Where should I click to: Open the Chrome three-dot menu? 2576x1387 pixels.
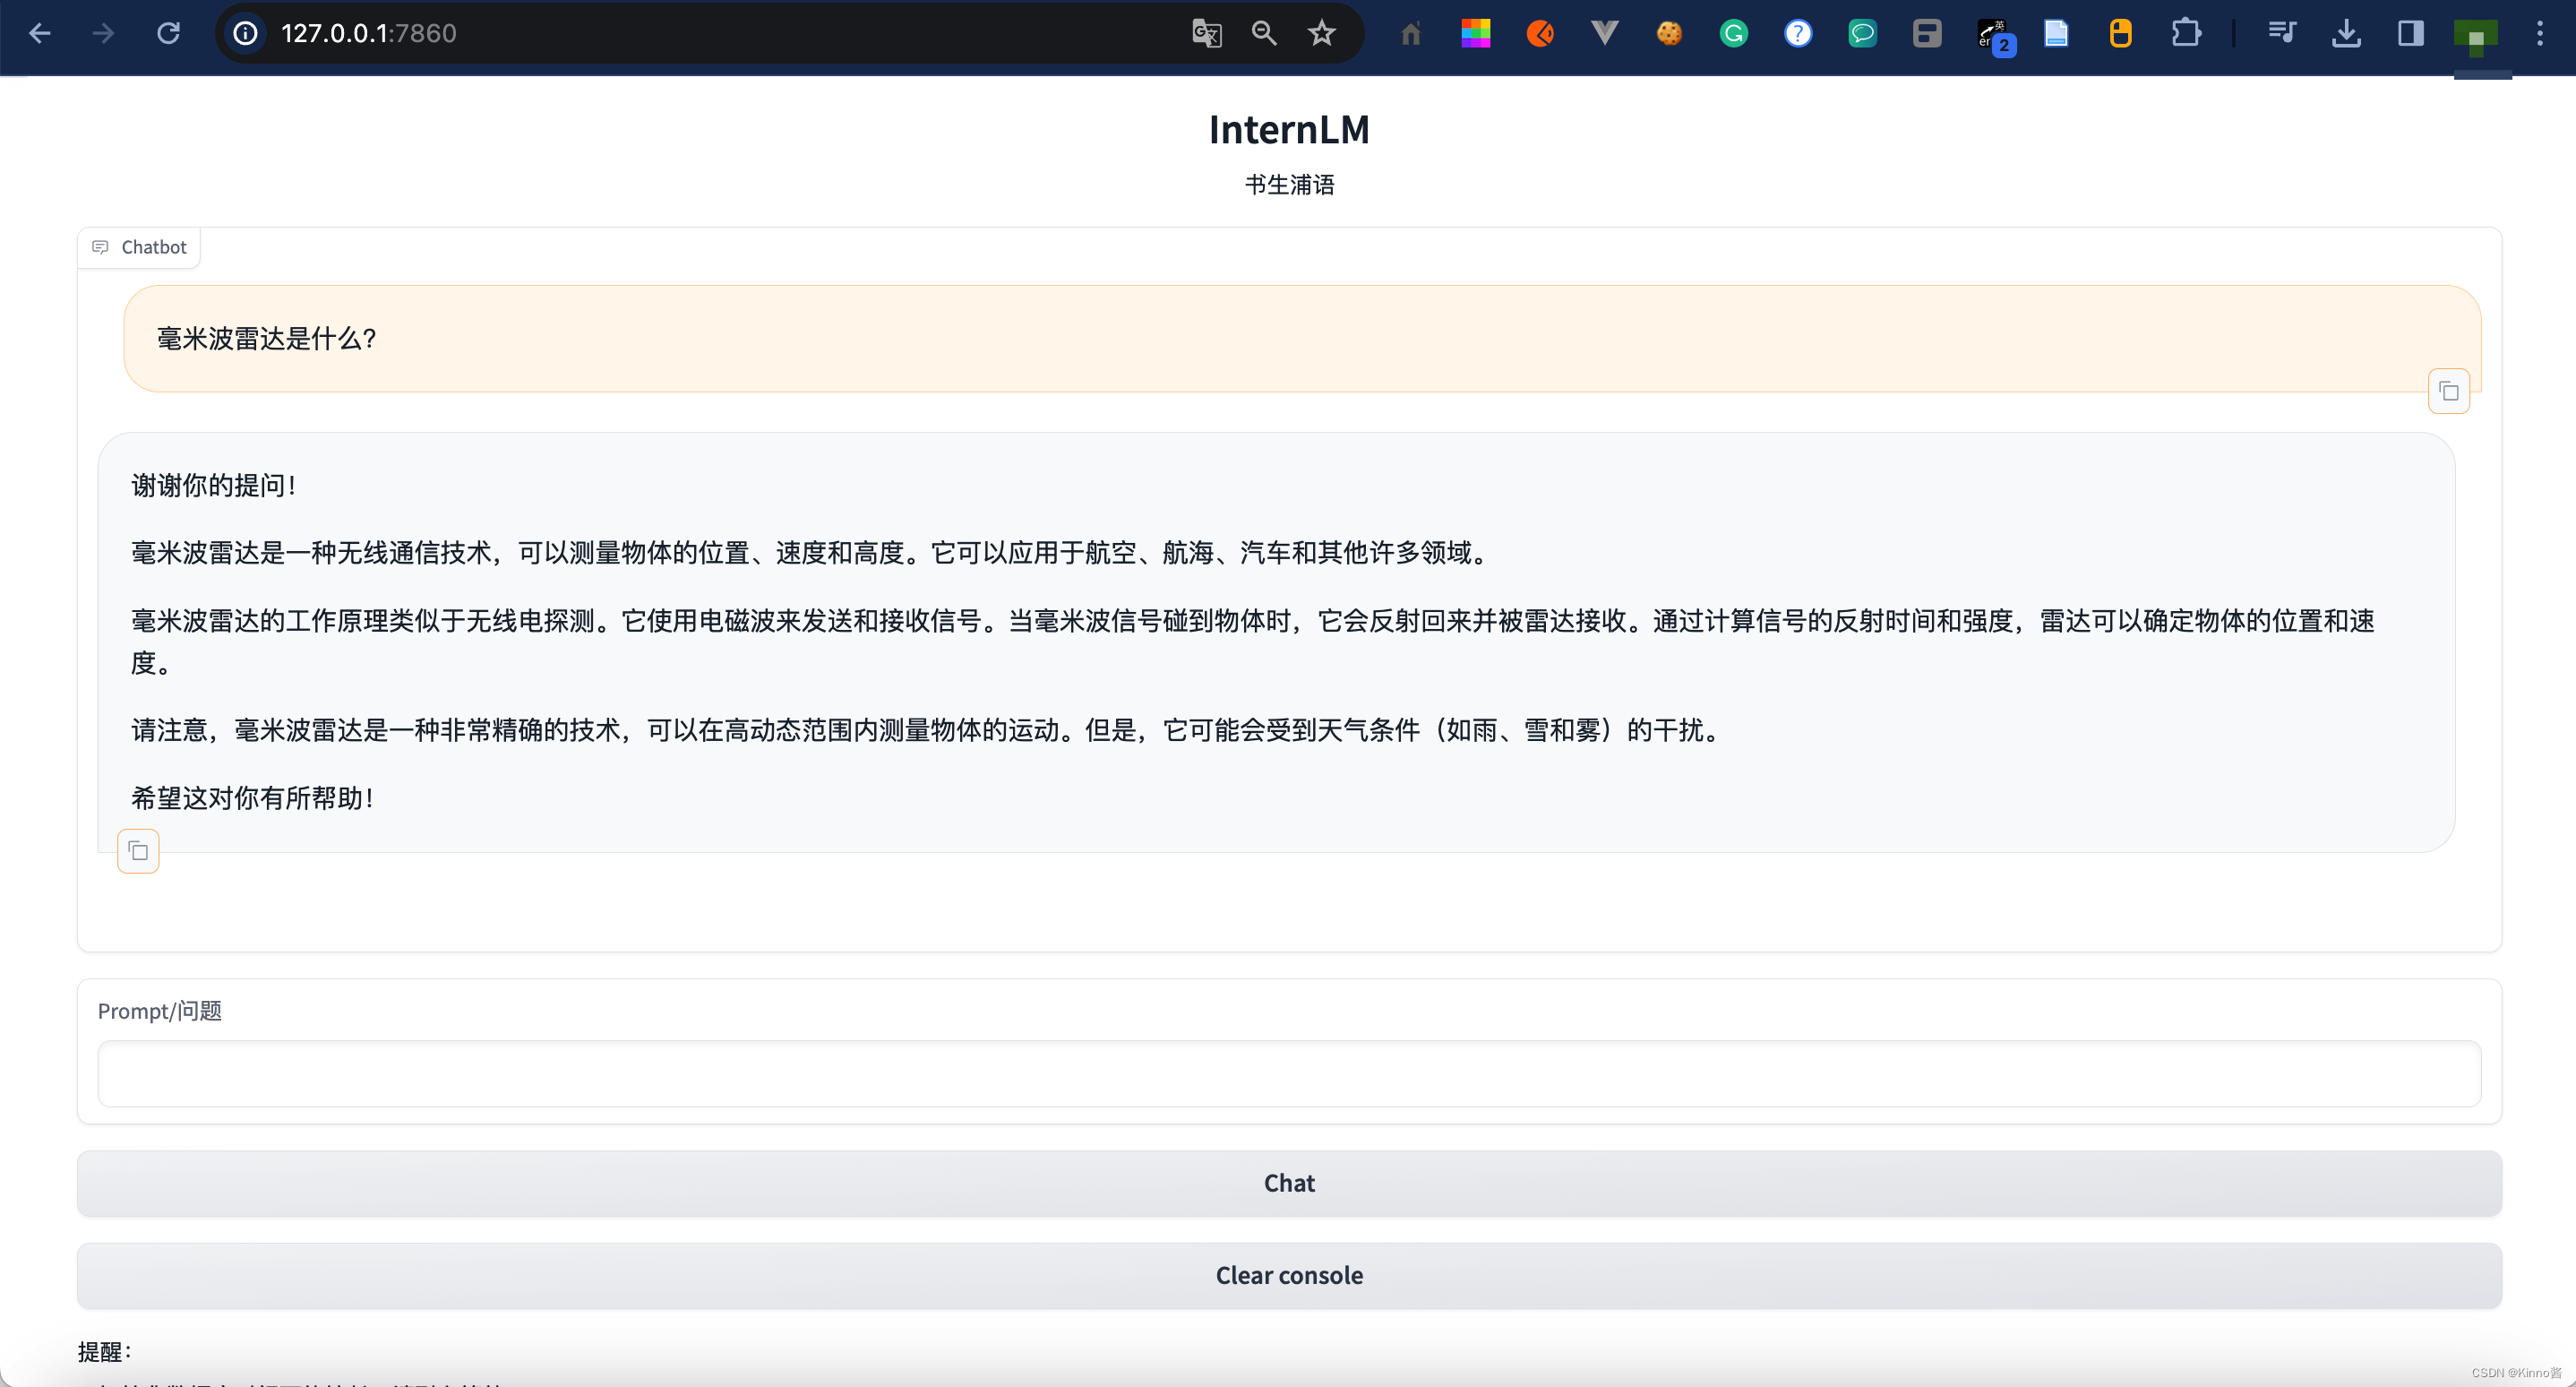point(2540,34)
